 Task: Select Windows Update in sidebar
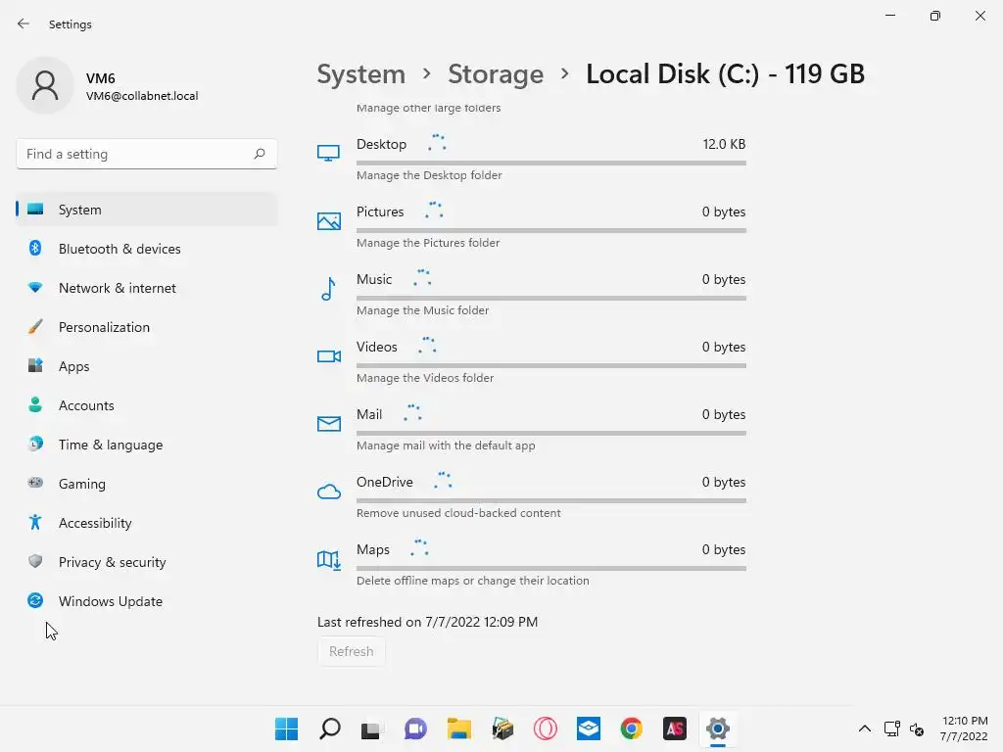click(x=111, y=601)
